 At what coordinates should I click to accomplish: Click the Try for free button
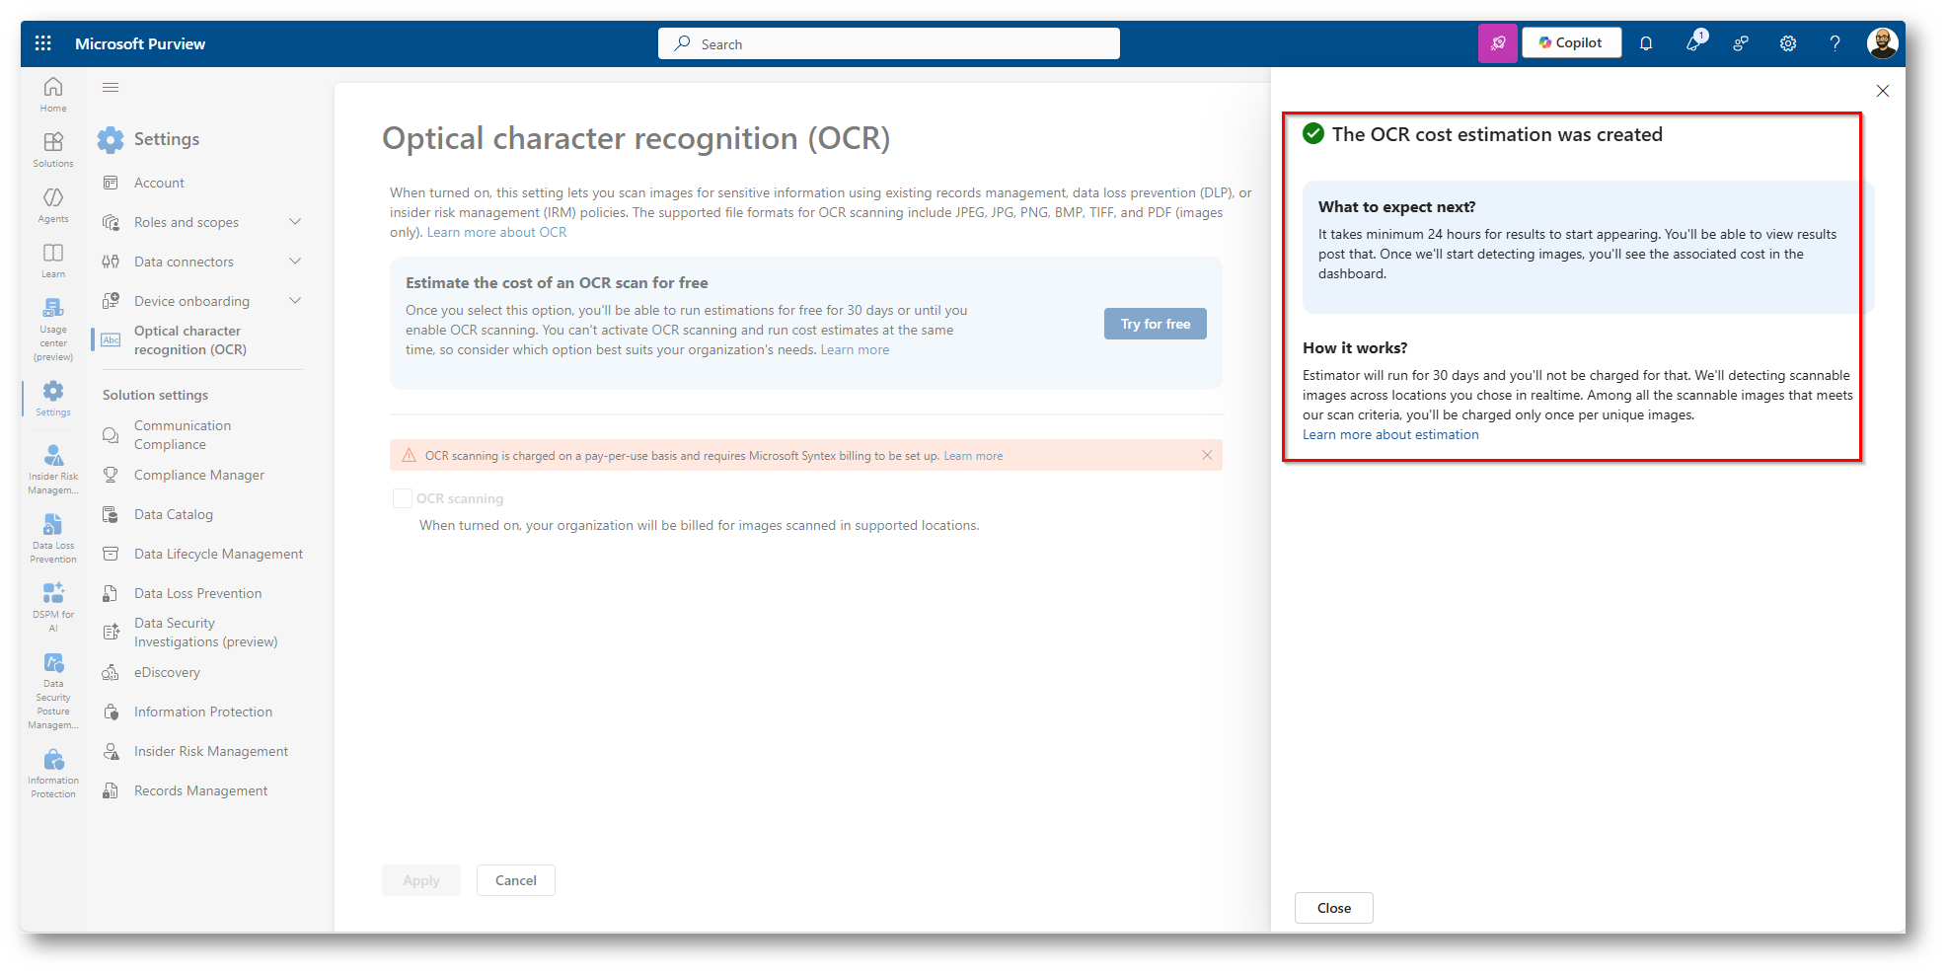tap(1155, 324)
